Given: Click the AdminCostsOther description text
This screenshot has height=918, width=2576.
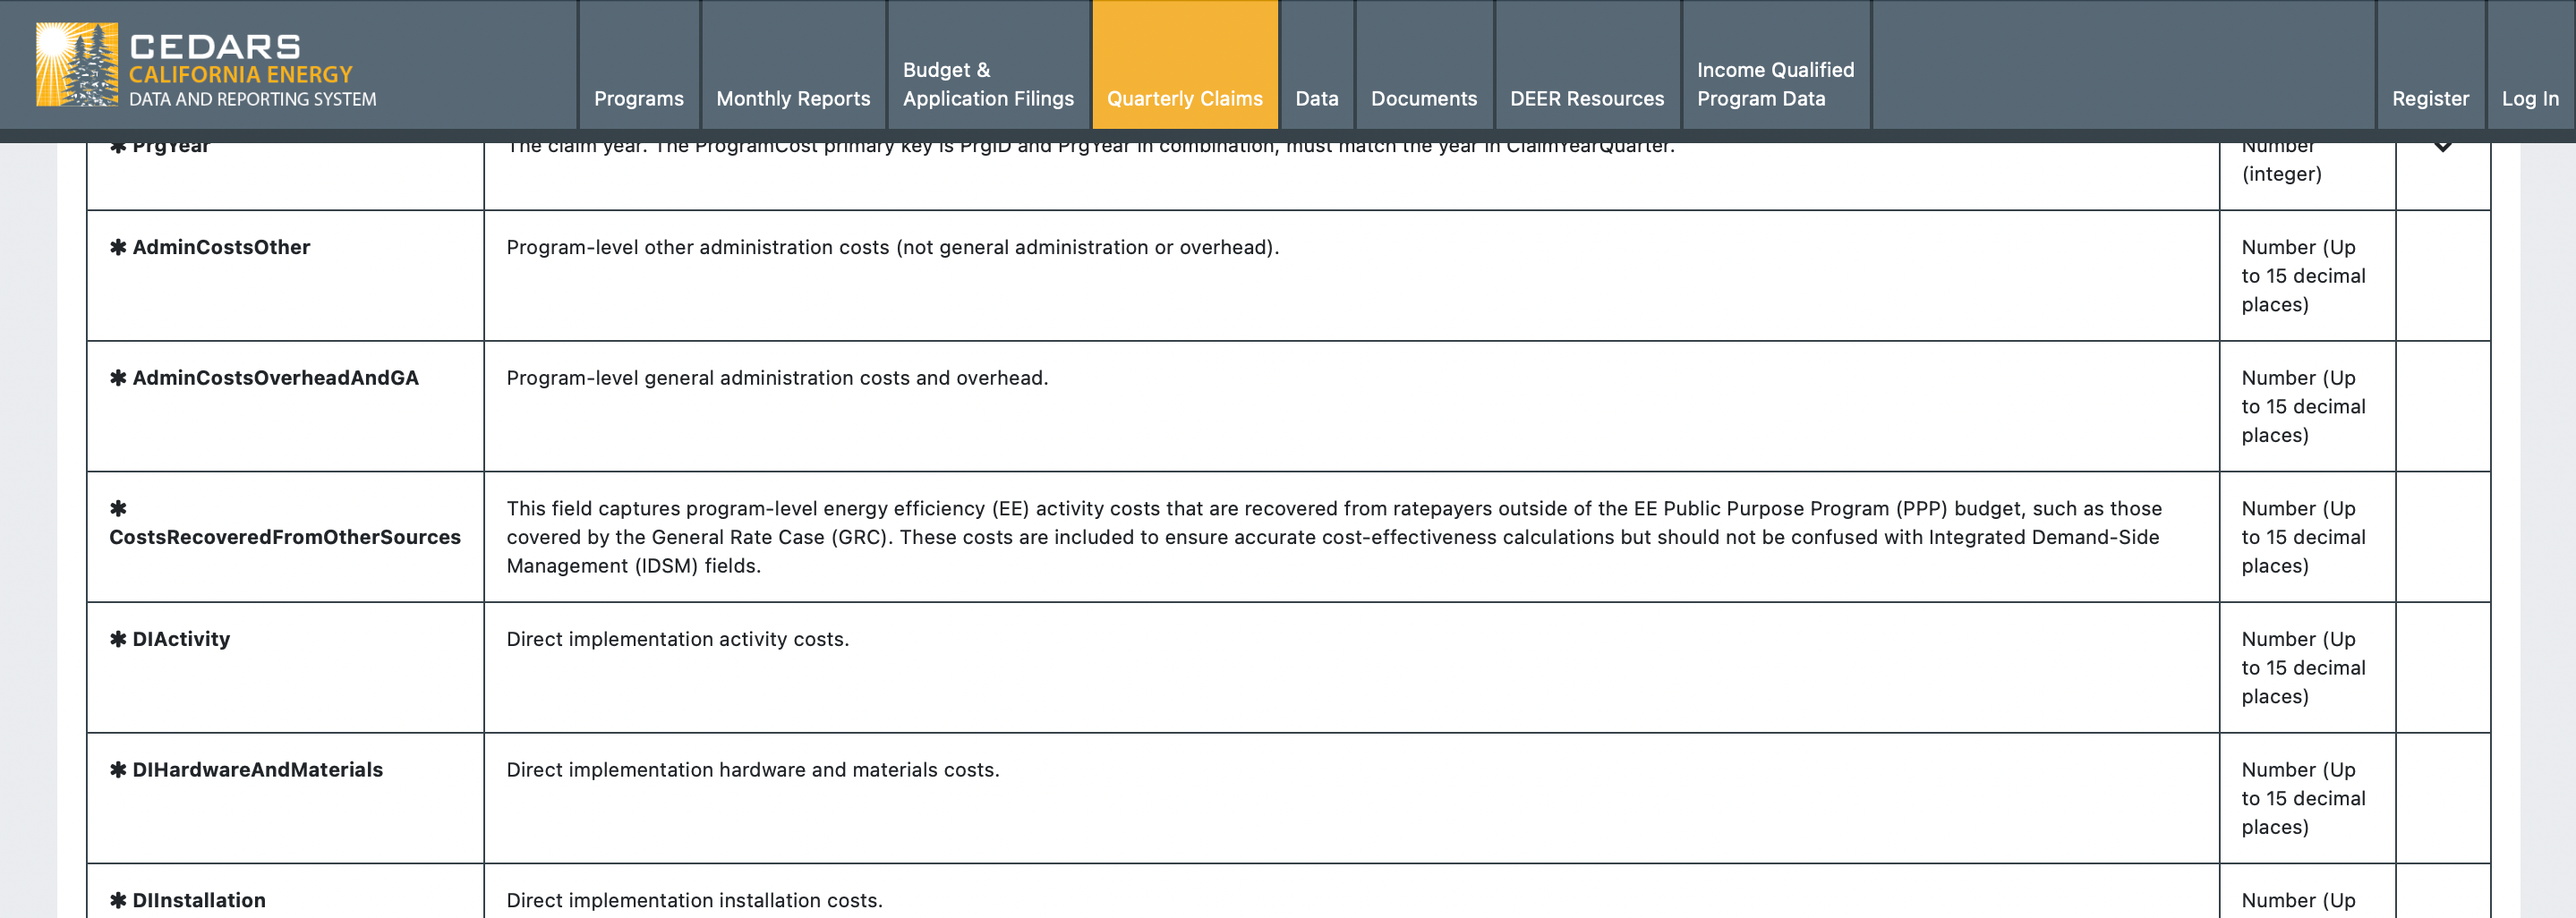Looking at the screenshot, I should 892,247.
